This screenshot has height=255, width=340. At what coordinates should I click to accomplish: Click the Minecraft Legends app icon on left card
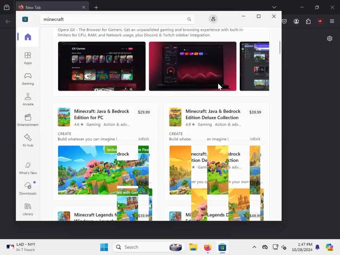[64, 216]
